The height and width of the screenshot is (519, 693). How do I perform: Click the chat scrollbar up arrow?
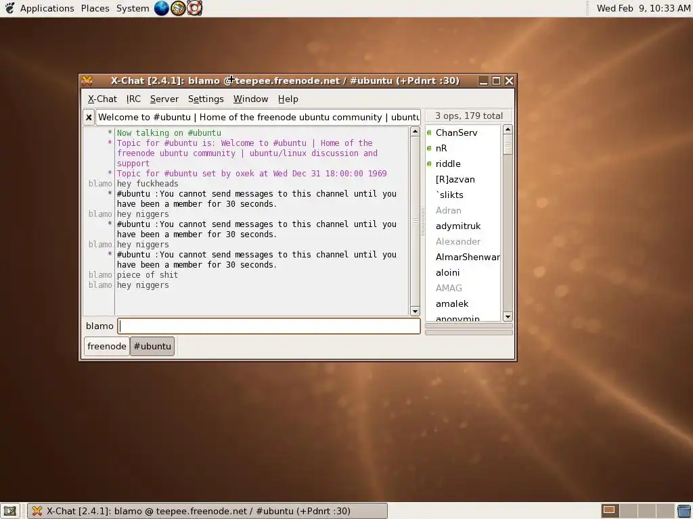(415, 132)
